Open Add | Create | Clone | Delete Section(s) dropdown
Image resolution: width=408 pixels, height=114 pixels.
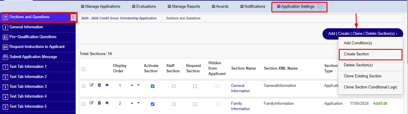click(363, 34)
